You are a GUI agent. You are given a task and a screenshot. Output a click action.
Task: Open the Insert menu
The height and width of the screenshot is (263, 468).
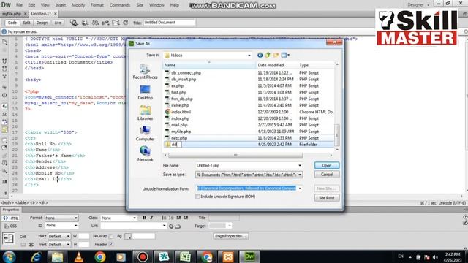click(61, 5)
